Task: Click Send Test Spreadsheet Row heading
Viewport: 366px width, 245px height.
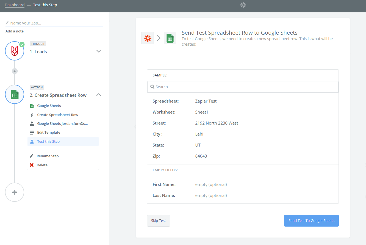Action: coord(240,33)
